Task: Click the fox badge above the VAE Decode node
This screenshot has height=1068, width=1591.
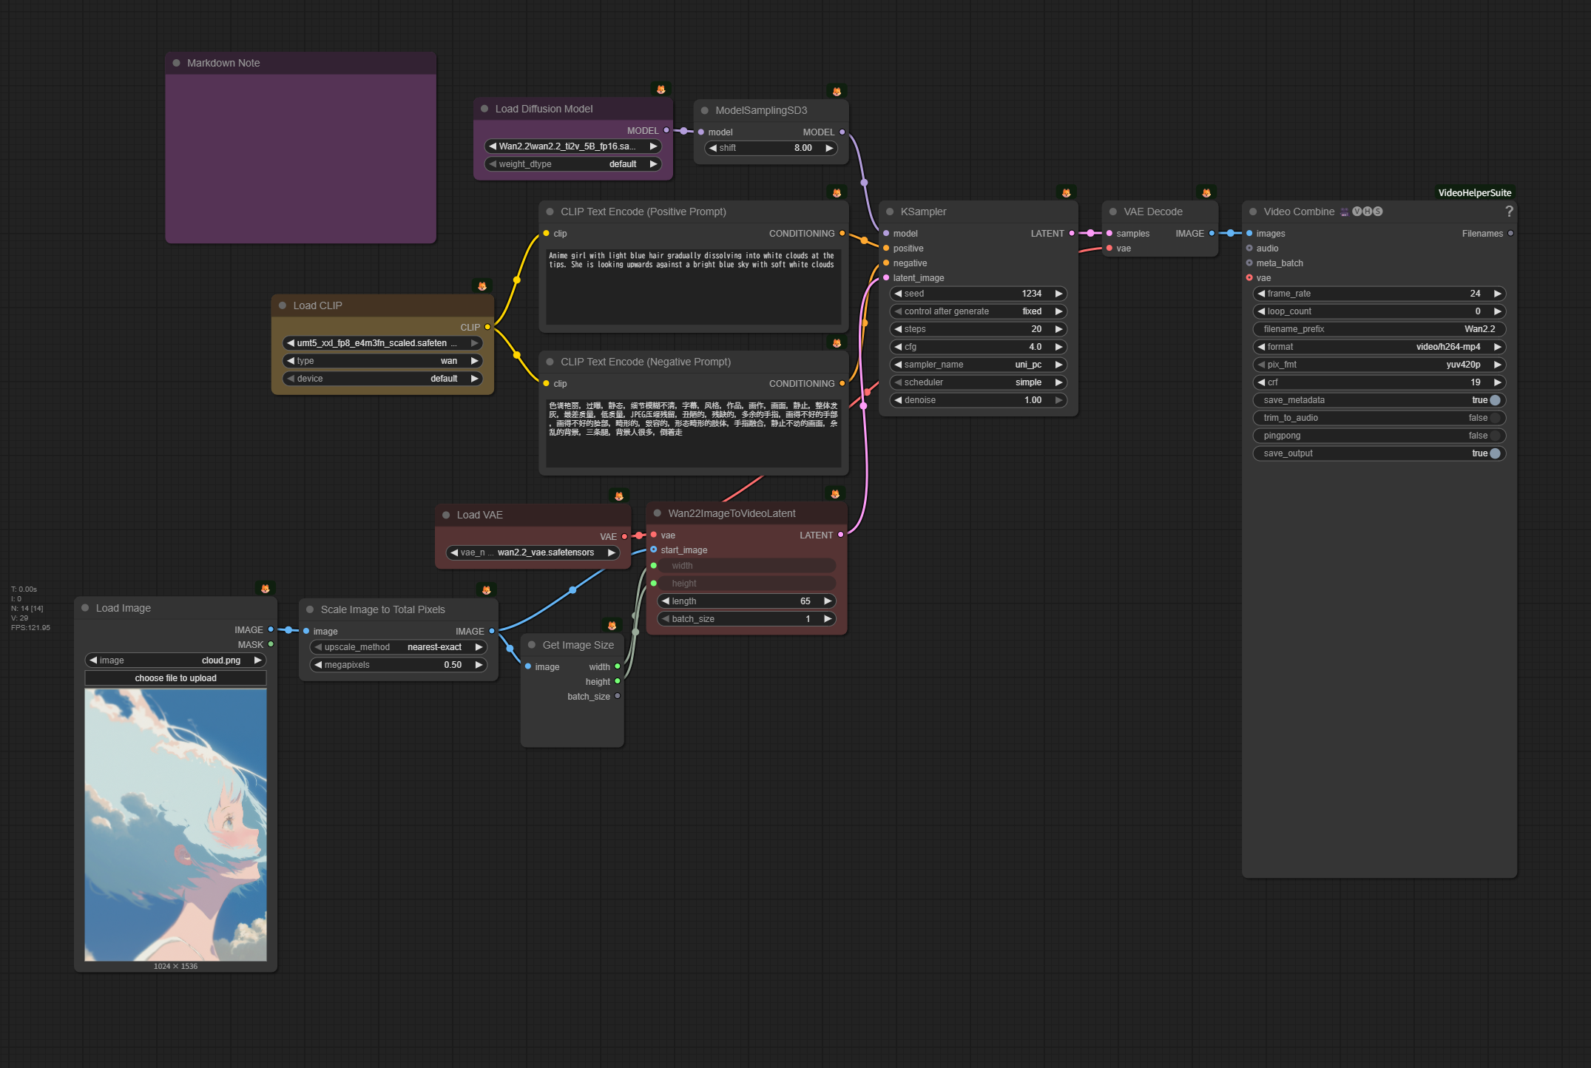Action: click(x=1206, y=193)
